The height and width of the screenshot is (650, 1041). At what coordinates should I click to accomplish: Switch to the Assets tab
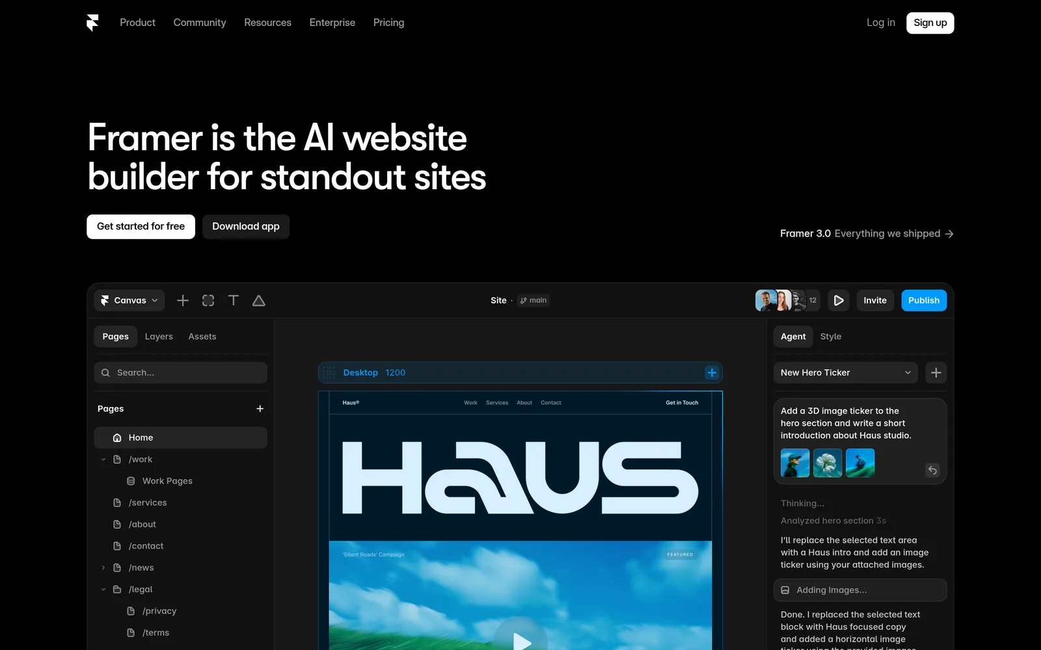[x=202, y=337]
